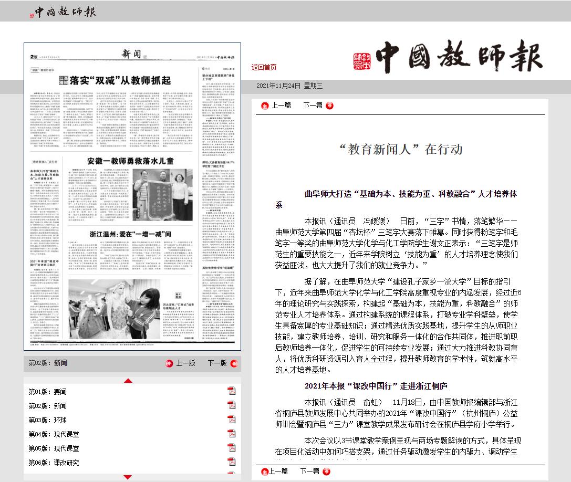The image size is (571, 482).
Task: Click red arrow icon beside top 下一篇
Action: tap(329, 106)
